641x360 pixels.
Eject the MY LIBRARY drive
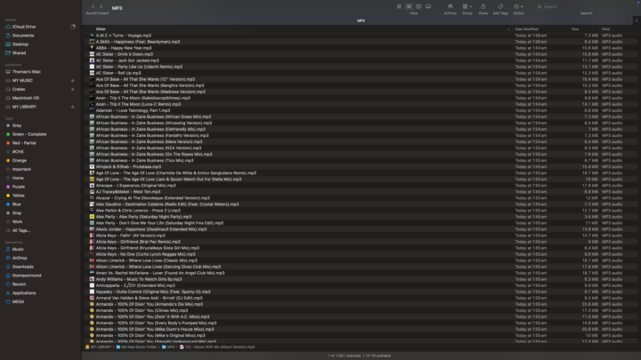click(73, 107)
